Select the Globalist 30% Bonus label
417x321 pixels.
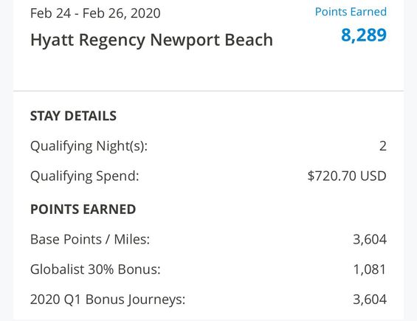pos(95,269)
